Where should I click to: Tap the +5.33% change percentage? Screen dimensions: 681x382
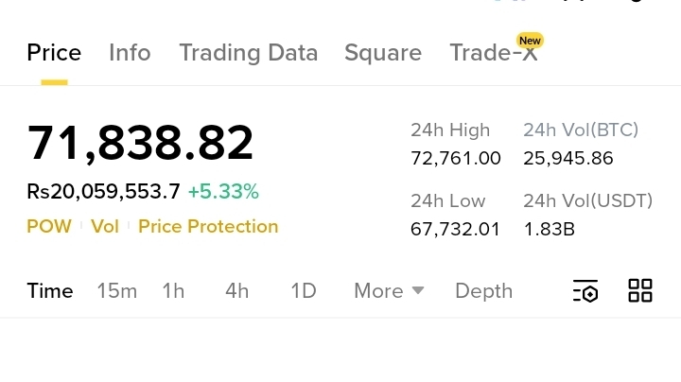coord(222,192)
